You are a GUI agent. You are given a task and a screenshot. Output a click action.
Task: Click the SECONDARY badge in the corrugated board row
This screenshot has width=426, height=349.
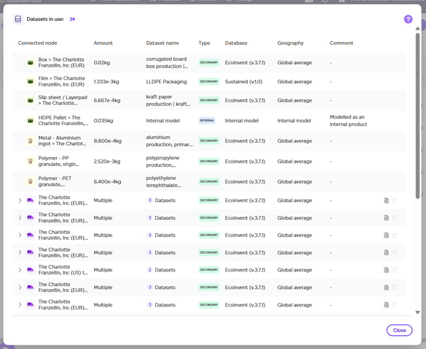click(209, 62)
